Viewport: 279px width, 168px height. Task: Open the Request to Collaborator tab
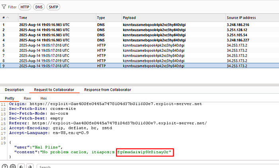tap(54, 90)
